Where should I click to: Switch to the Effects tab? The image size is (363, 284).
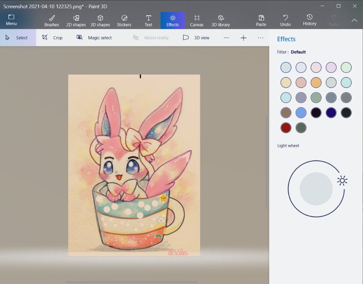tap(173, 21)
